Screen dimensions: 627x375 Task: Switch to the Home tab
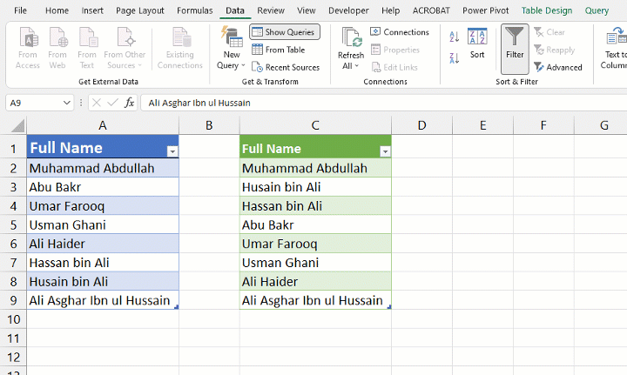coord(57,10)
